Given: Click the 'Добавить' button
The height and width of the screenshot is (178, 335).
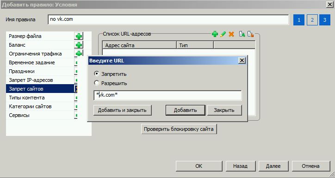Looking at the screenshot, I should (185, 110).
